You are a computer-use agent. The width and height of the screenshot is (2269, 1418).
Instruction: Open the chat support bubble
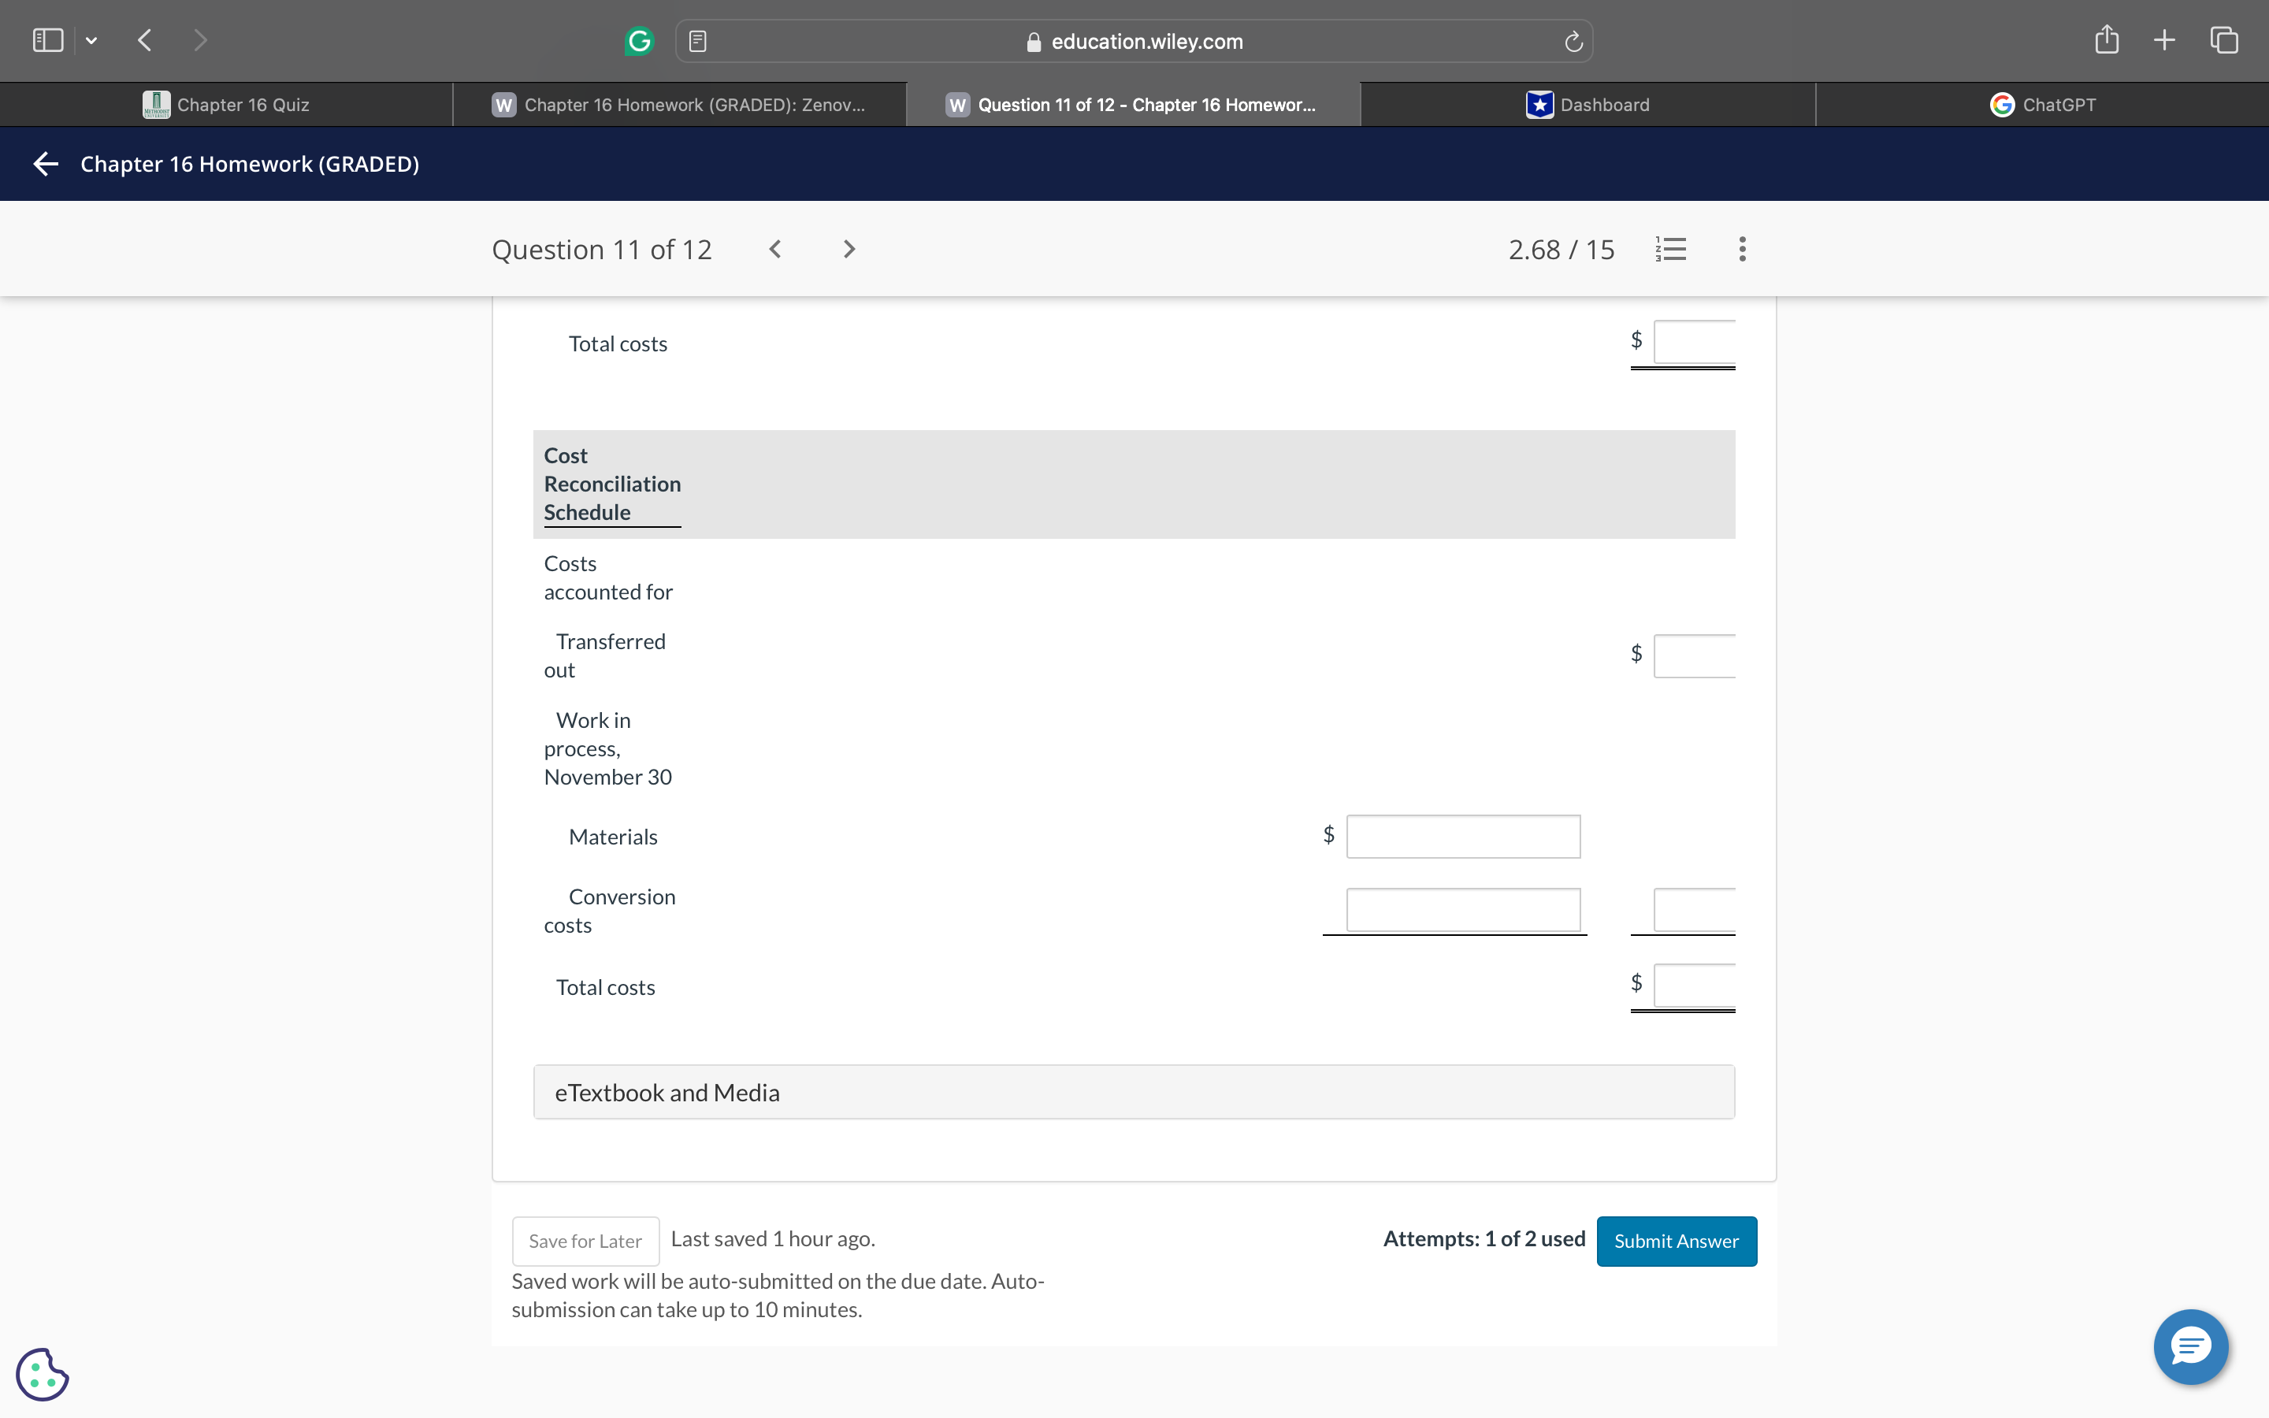point(2190,1347)
